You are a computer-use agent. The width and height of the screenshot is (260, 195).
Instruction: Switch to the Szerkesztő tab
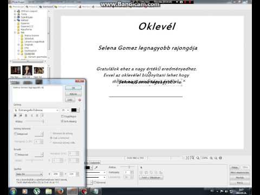tap(46, 6)
